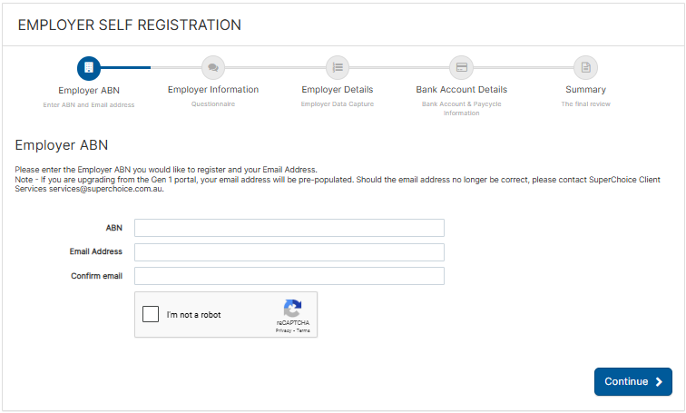Image resolution: width=686 pixels, height=413 pixels.
Task: Select the Employer Details step label
Action: [x=338, y=89]
